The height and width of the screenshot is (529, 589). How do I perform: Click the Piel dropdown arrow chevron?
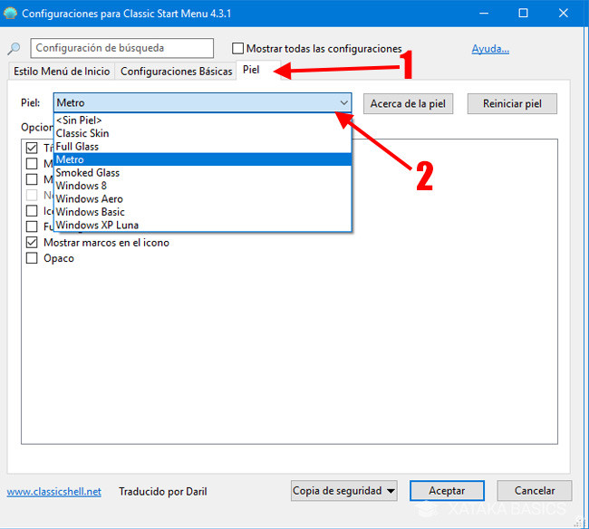(343, 102)
